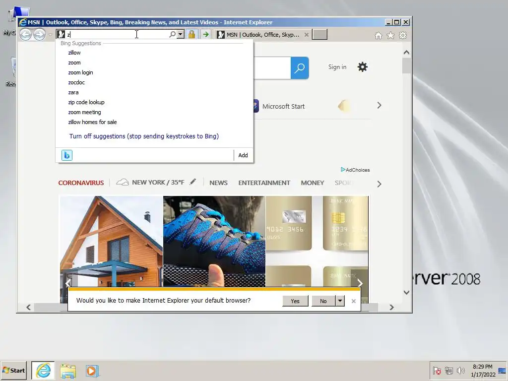Click the volume speaker tray icon

tap(460, 370)
